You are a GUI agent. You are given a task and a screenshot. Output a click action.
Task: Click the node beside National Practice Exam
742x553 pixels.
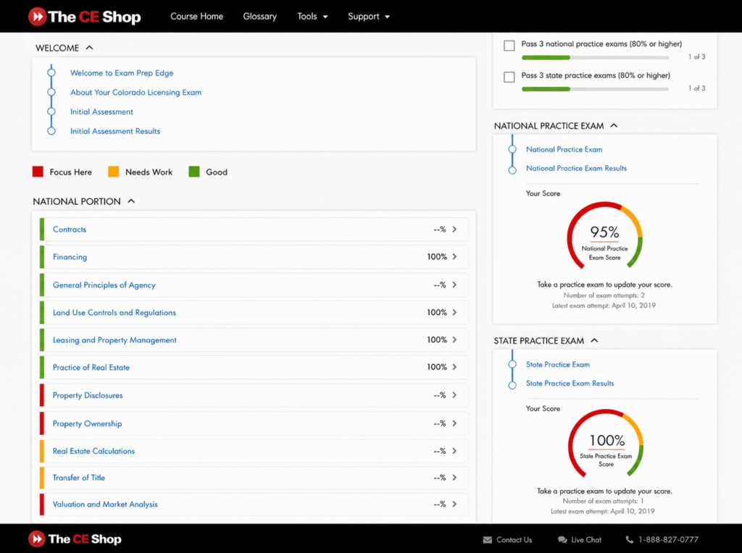click(x=512, y=149)
